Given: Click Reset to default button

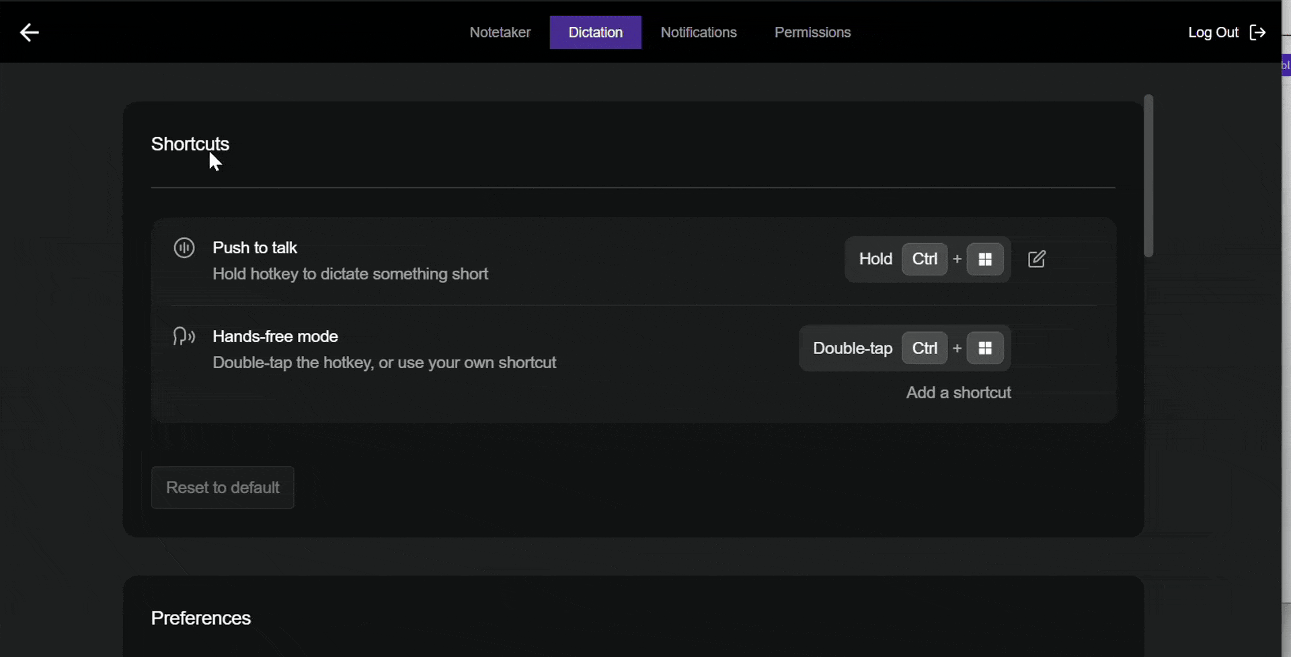Looking at the screenshot, I should (223, 488).
